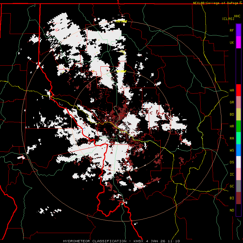Click the RF legend label
The width and height of the screenshot is (243, 243).
pos(232,30)
